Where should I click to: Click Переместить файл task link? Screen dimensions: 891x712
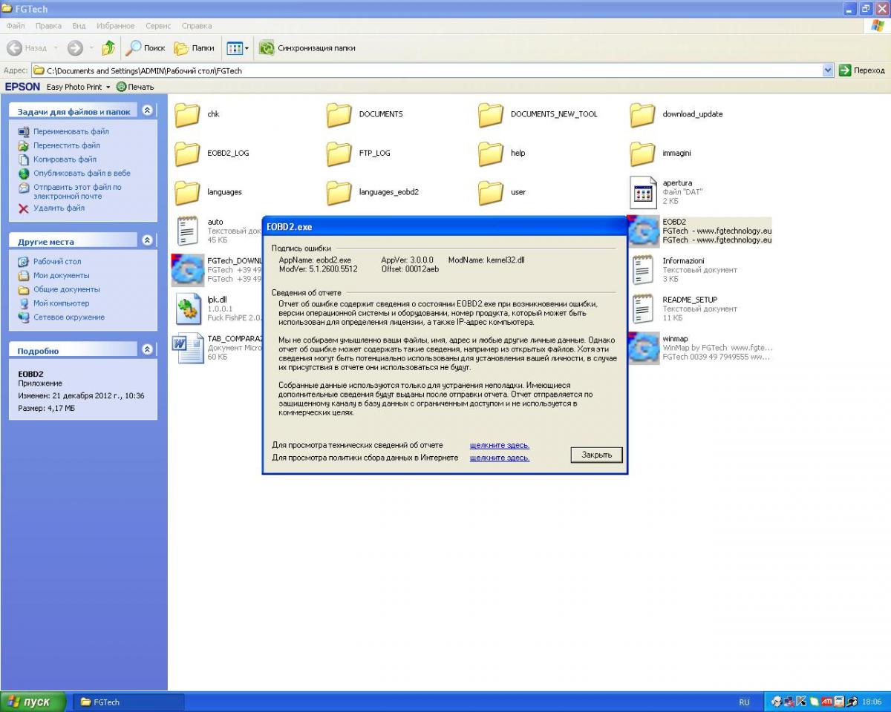click(59, 145)
